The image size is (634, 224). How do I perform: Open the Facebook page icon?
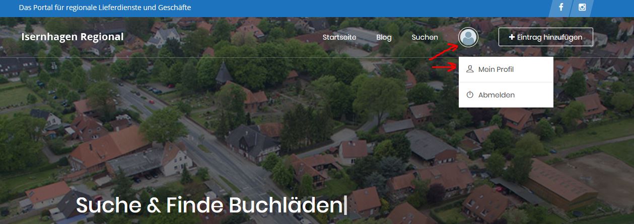pos(560,8)
